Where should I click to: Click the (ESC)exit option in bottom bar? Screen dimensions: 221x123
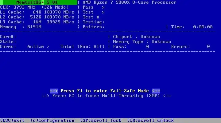(x=12, y=121)
